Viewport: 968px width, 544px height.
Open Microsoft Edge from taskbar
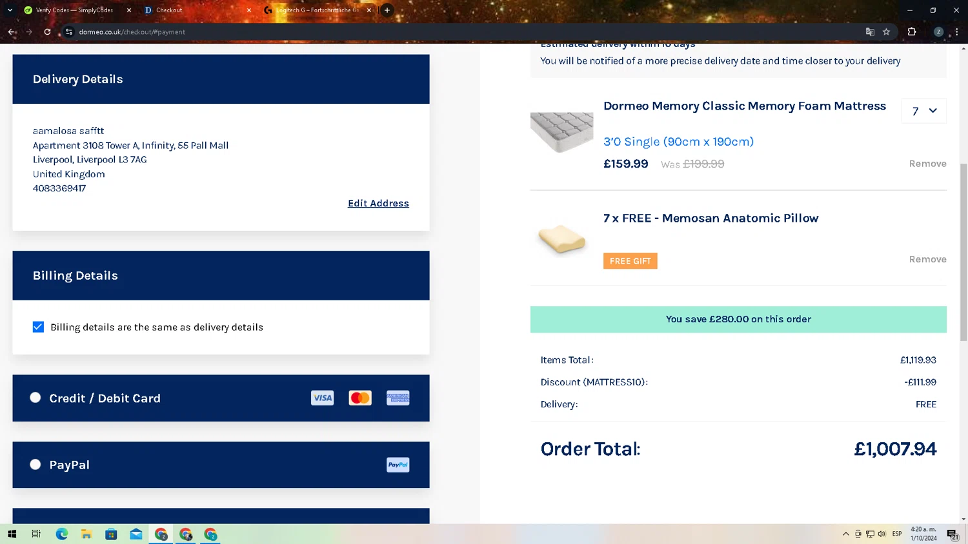(x=61, y=534)
